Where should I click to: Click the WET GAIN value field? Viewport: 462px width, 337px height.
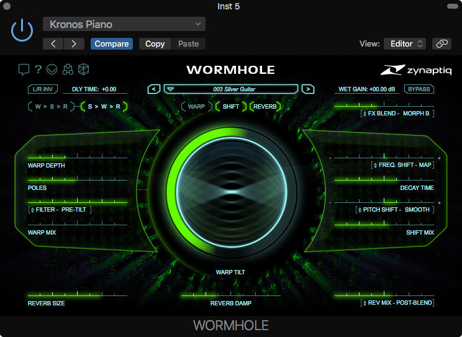[x=367, y=89]
